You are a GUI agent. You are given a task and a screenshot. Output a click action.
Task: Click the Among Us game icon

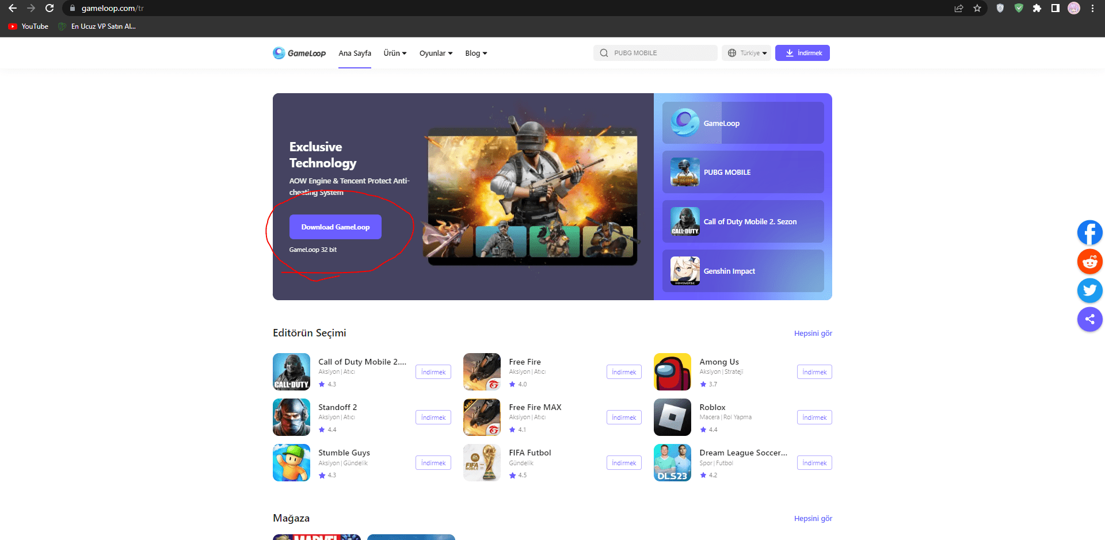pos(672,372)
